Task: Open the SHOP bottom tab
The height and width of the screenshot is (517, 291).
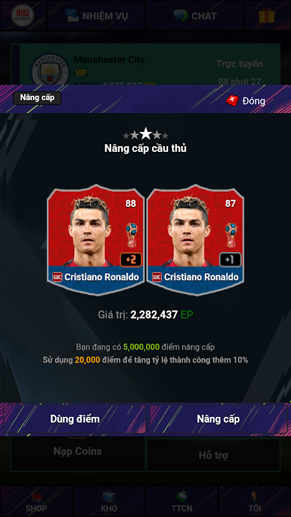Action: point(36,501)
